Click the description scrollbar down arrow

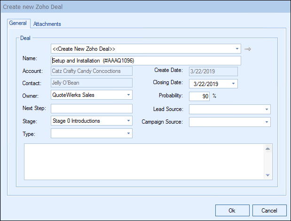tap(267, 175)
